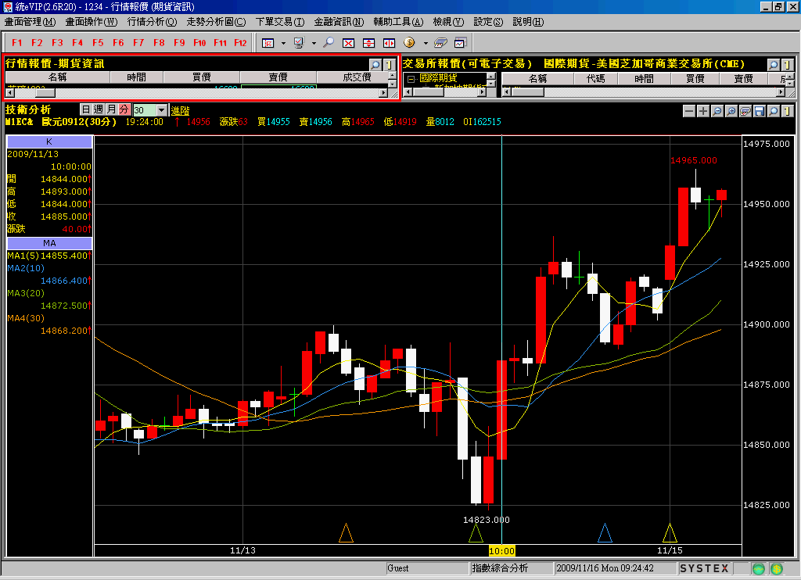Open 金融資訊(N) menu
This screenshot has width=801, height=580.
(339, 22)
